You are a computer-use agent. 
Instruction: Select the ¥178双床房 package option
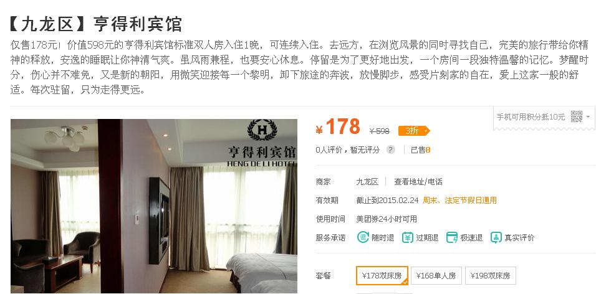click(x=382, y=275)
